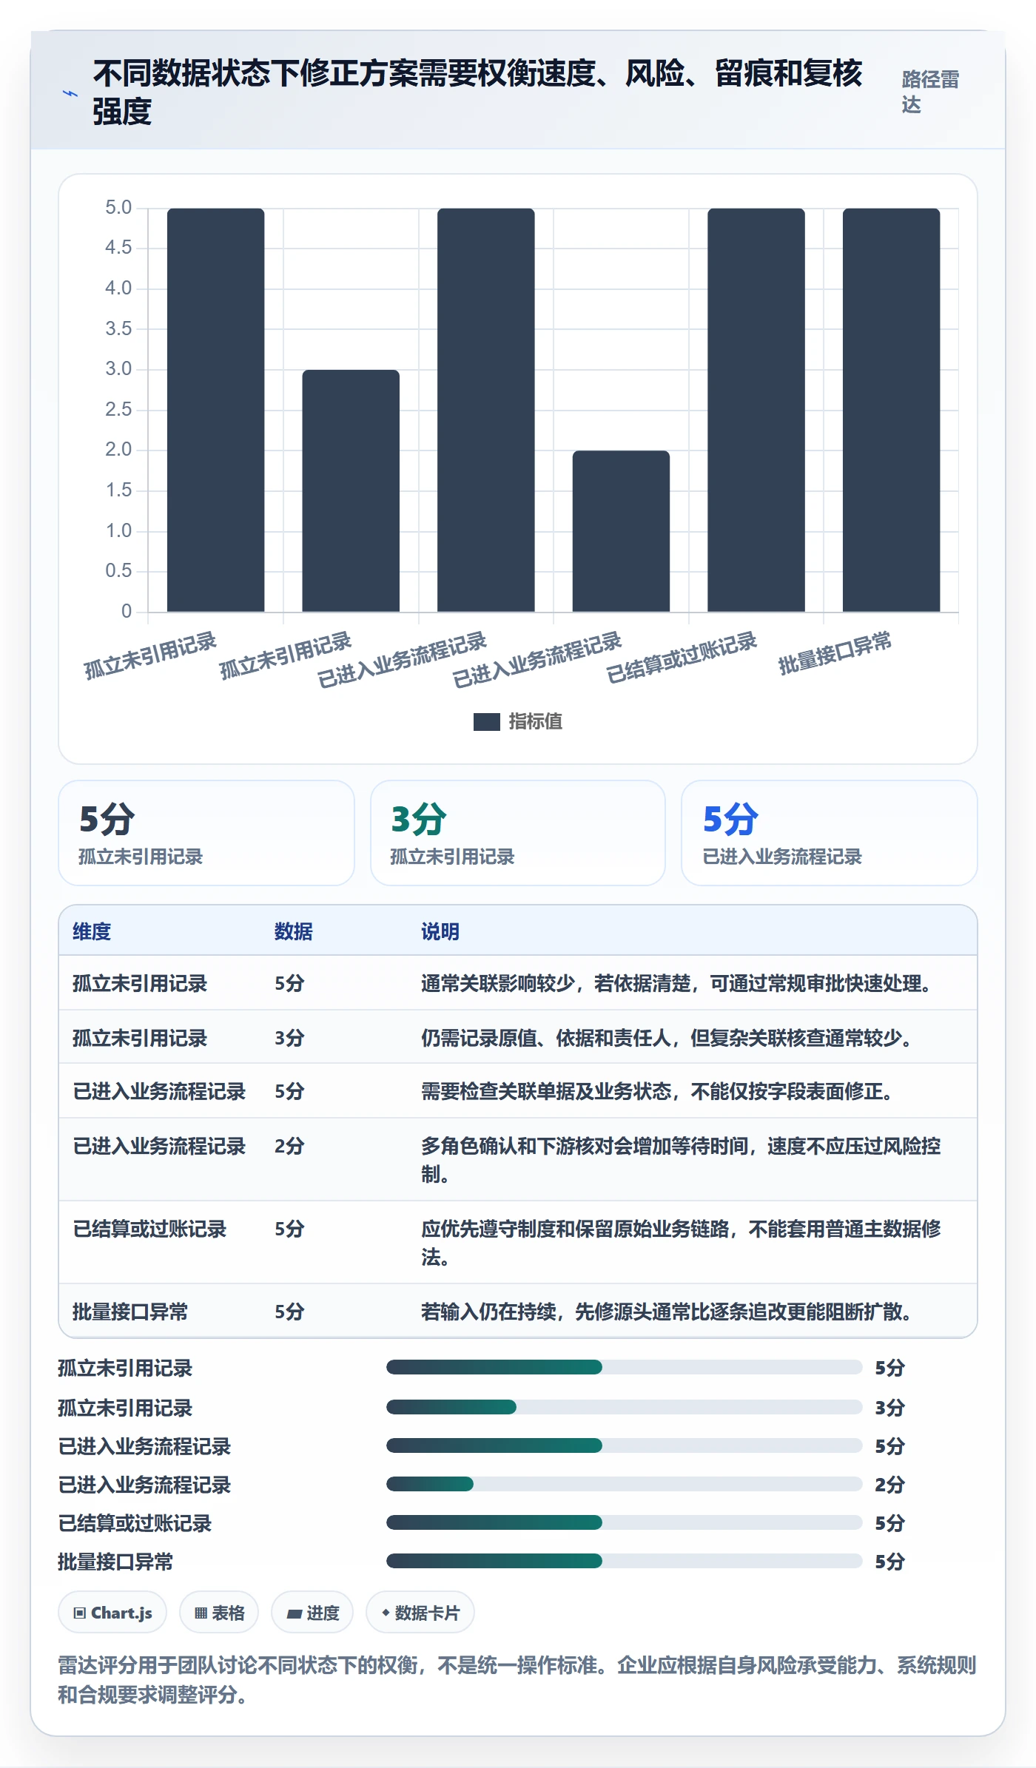The height and width of the screenshot is (1768, 1036).
Task: Click the 已进入业务流程记录 progress bar showing 2分
Action: pyautogui.click(x=625, y=1484)
